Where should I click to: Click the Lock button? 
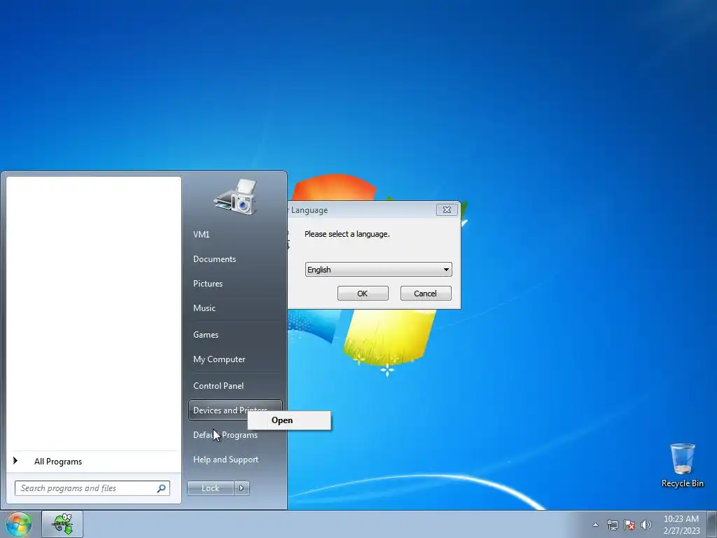(x=210, y=488)
